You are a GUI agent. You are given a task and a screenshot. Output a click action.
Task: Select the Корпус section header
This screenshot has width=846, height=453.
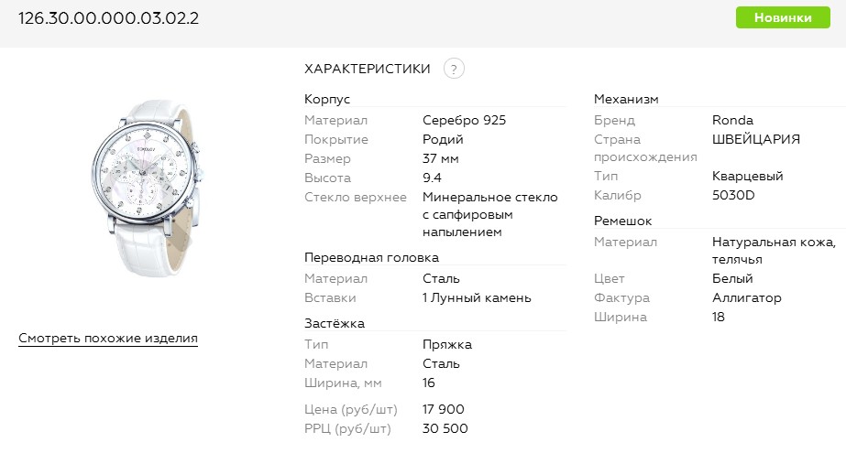(x=327, y=99)
